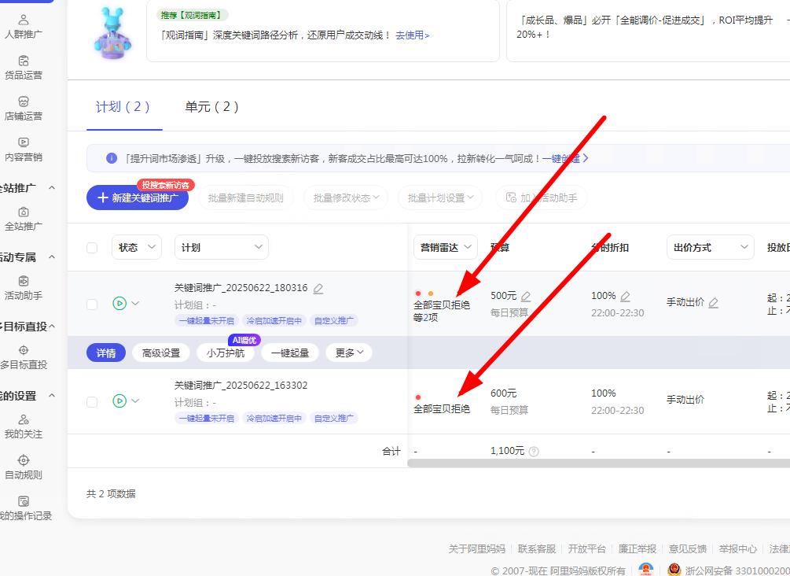Open 意见反馈 footer link
The height and width of the screenshot is (576, 790).
point(688,548)
